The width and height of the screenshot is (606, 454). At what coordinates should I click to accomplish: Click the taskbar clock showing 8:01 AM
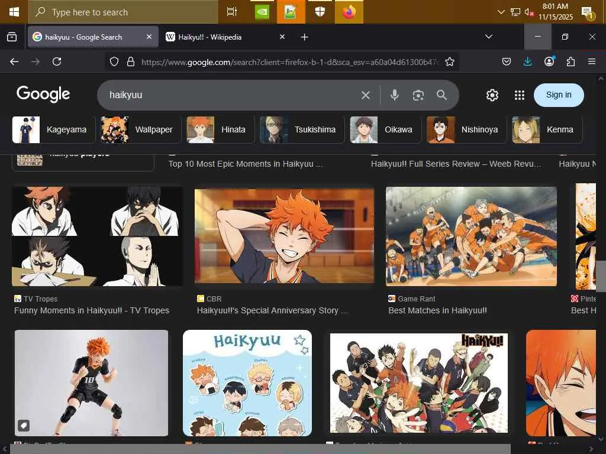tap(555, 12)
